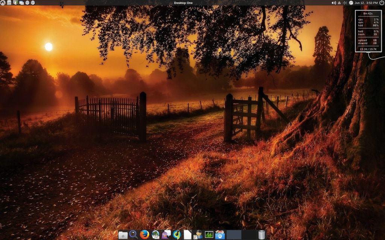This screenshot has width=385, height=240.
Task: Click the batt 0 % monitor line
Action: point(368,31)
